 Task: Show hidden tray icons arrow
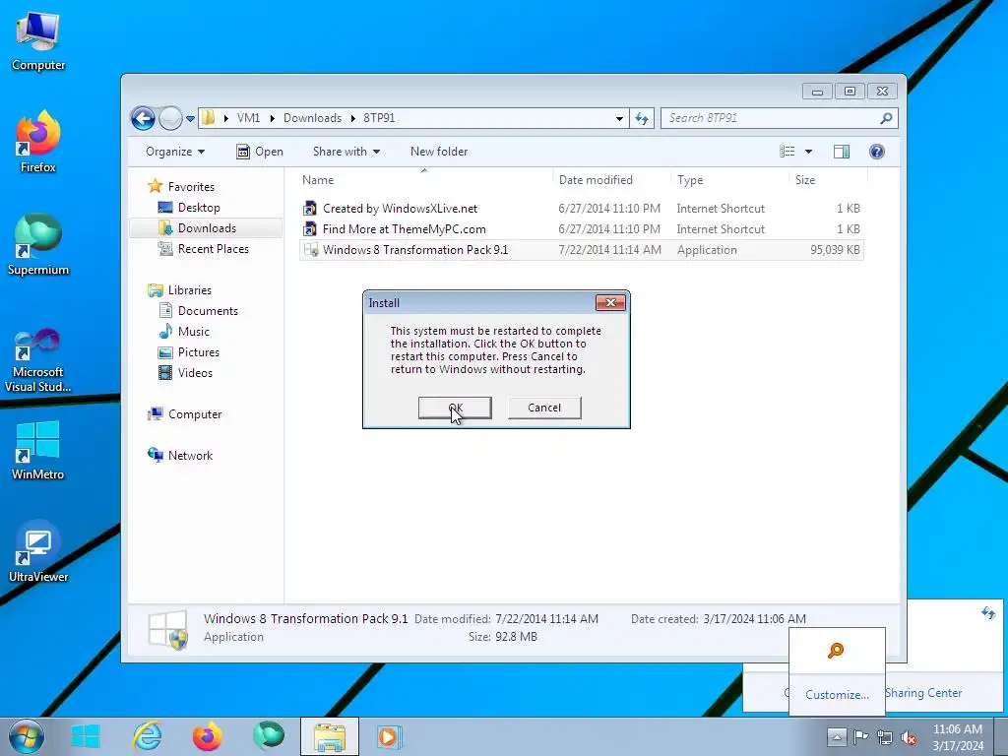tap(837, 736)
